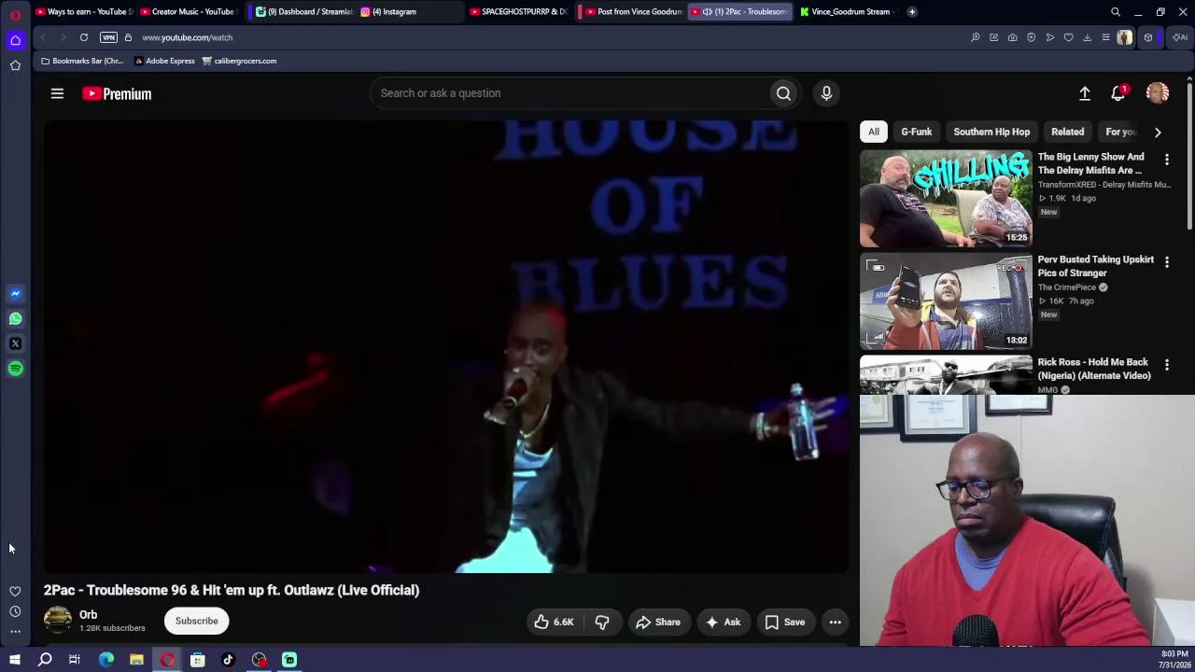Open Opera sidebar bookmarks heart icon
The image size is (1195, 672).
[15, 592]
